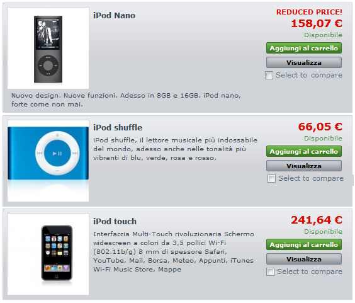
Task: Click the 66,05 € price of iPod shuffle
Action: coord(320,127)
